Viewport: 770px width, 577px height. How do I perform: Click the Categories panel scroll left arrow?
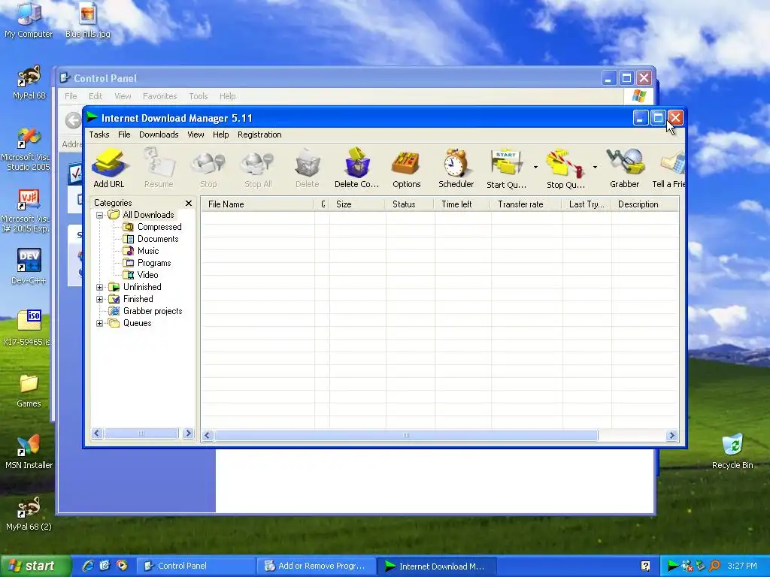pyautogui.click(x=97, y=434)
